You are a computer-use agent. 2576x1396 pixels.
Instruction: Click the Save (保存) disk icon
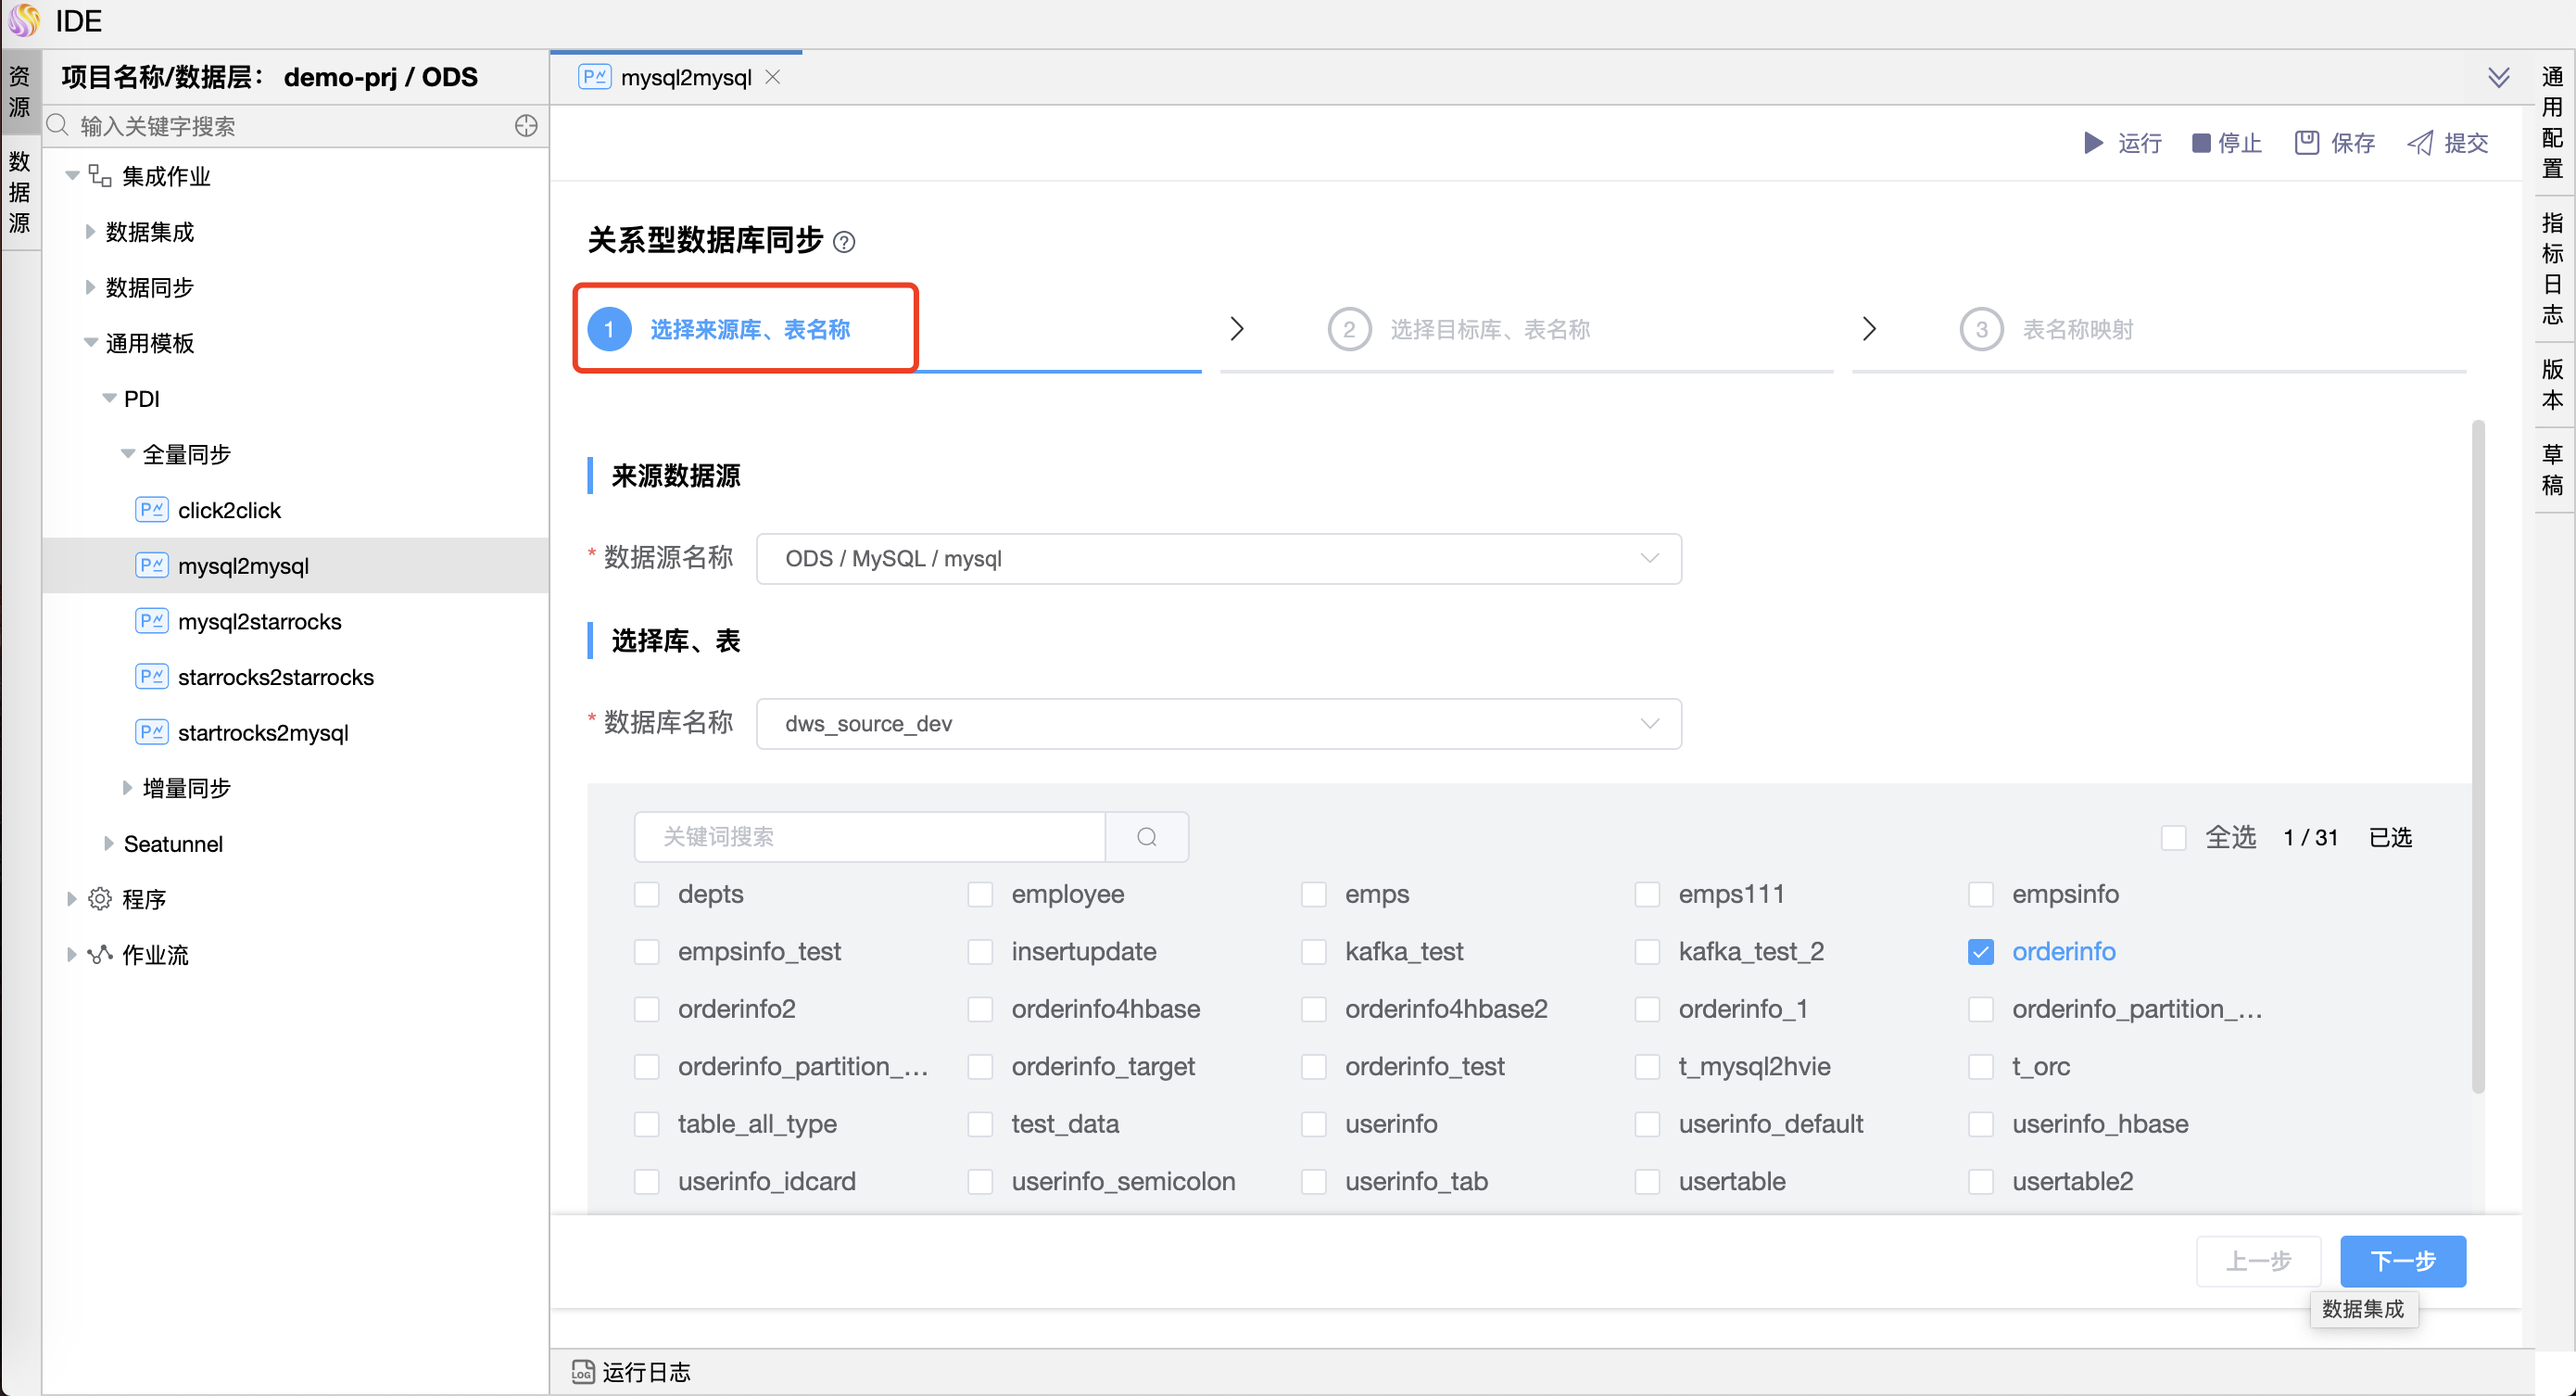click(x=2306, y=143)
